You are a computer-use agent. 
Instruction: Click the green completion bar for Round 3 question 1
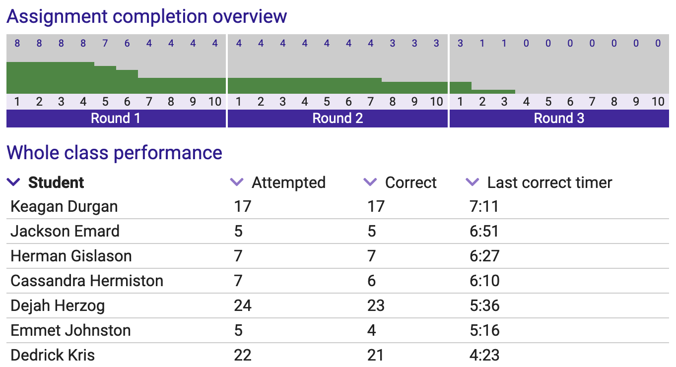click(x=460, y=84)
